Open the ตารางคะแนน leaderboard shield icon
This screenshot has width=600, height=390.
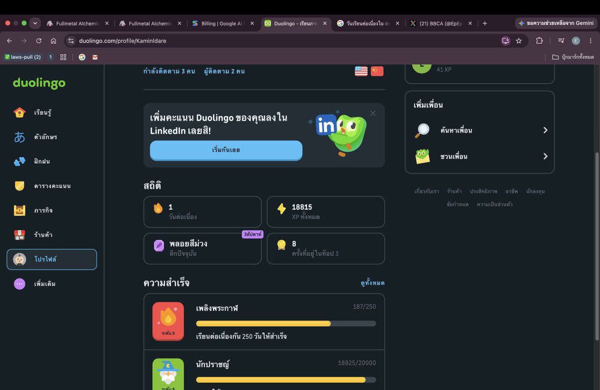(x=19, y=186)
